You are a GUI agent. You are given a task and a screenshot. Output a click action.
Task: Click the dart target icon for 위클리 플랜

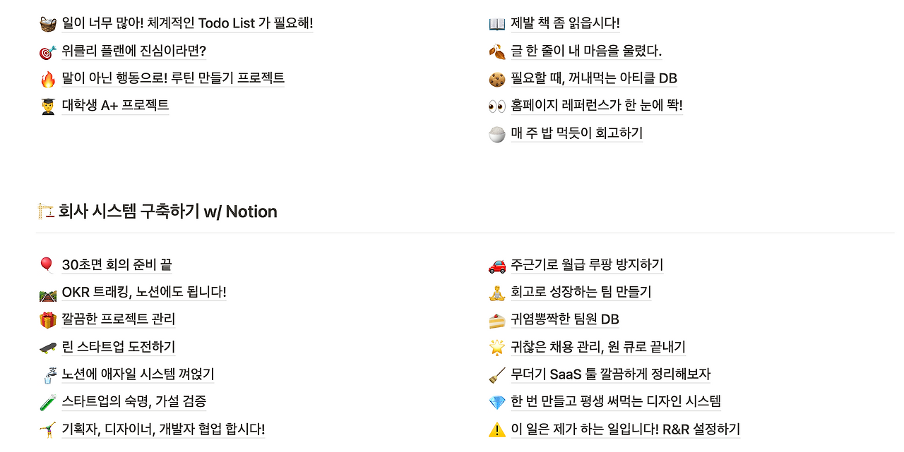(x=47, y=51)
